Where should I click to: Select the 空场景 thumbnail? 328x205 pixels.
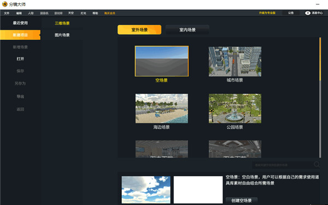pyautogui.click(x=162, y=61)
